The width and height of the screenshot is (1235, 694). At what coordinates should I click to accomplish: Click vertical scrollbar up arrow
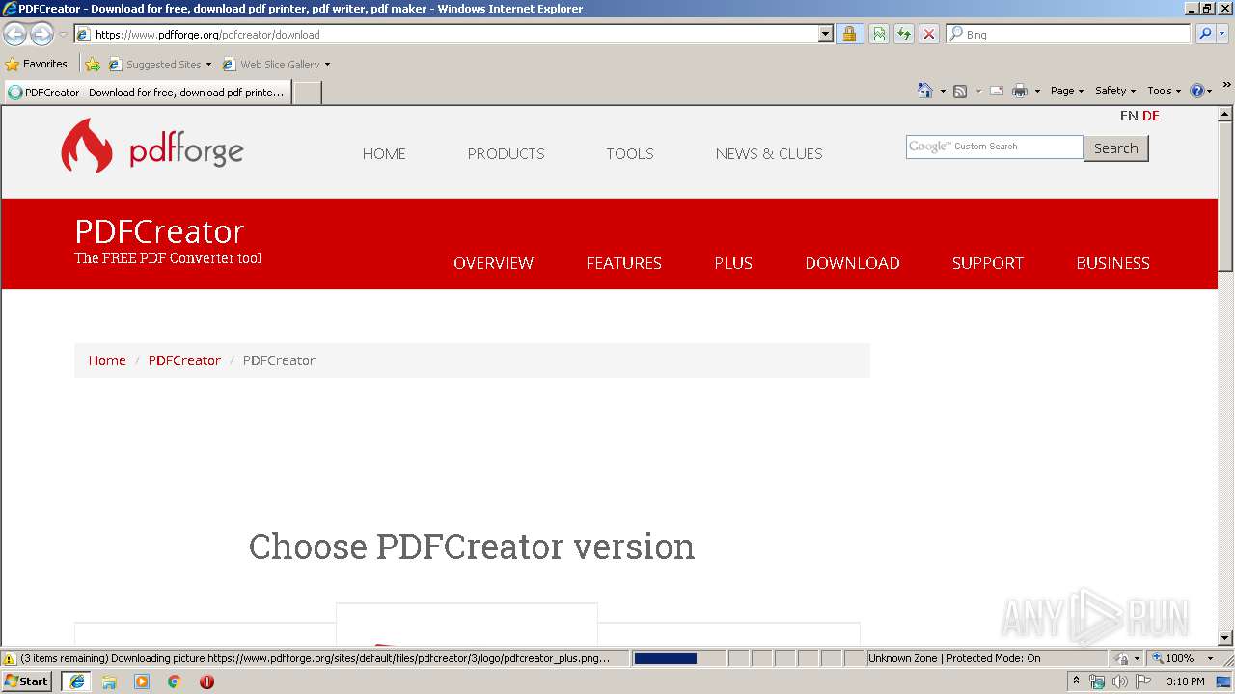pos(1225,114)
